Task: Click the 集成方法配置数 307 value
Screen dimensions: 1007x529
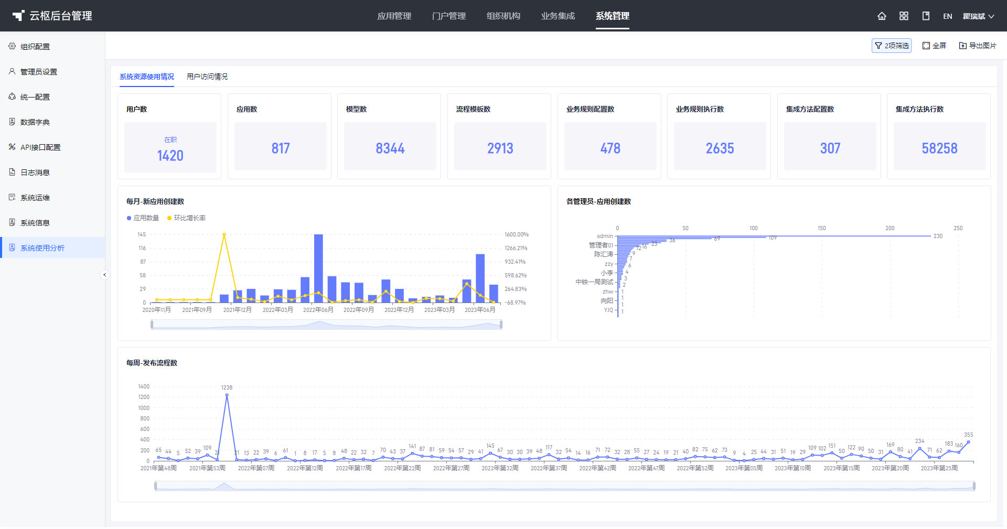Action: (x=830, y=148)
